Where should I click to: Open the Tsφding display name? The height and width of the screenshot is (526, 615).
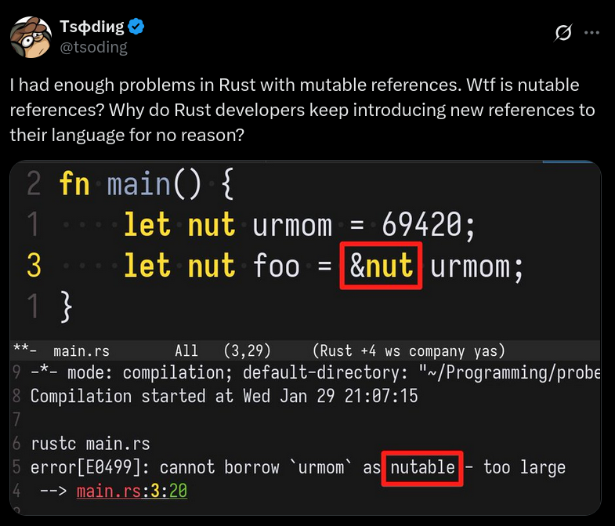tap(92, 27)
